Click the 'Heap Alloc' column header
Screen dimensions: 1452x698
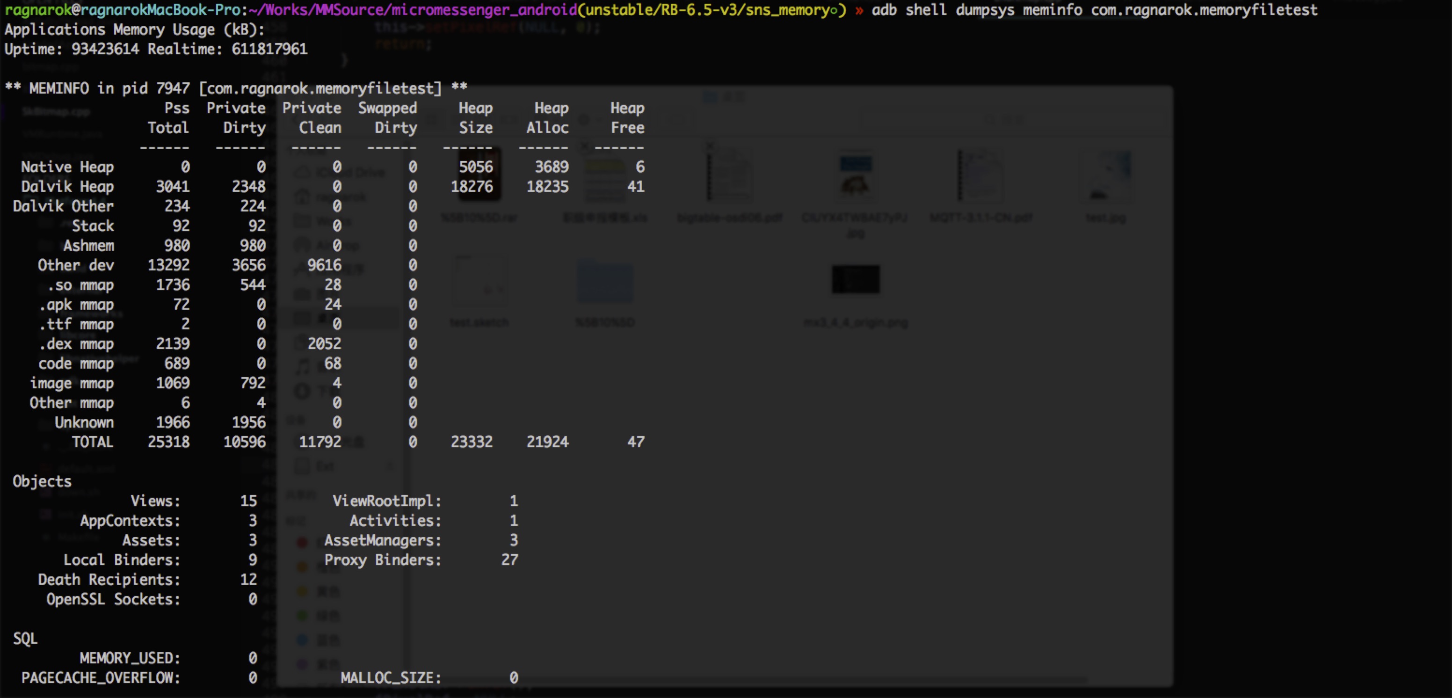tap(547, 118)
